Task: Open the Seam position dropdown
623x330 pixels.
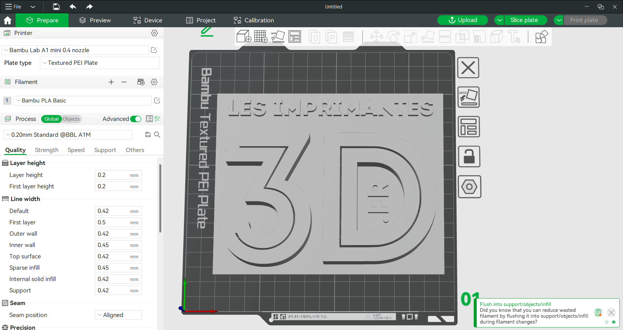Action: point(118,315)
